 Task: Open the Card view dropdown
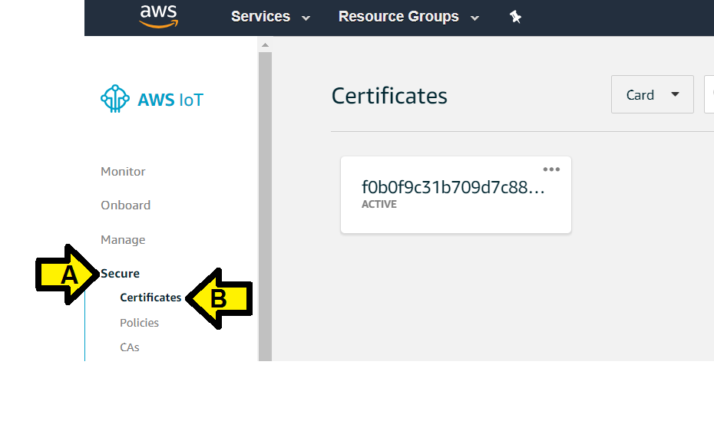652,94
